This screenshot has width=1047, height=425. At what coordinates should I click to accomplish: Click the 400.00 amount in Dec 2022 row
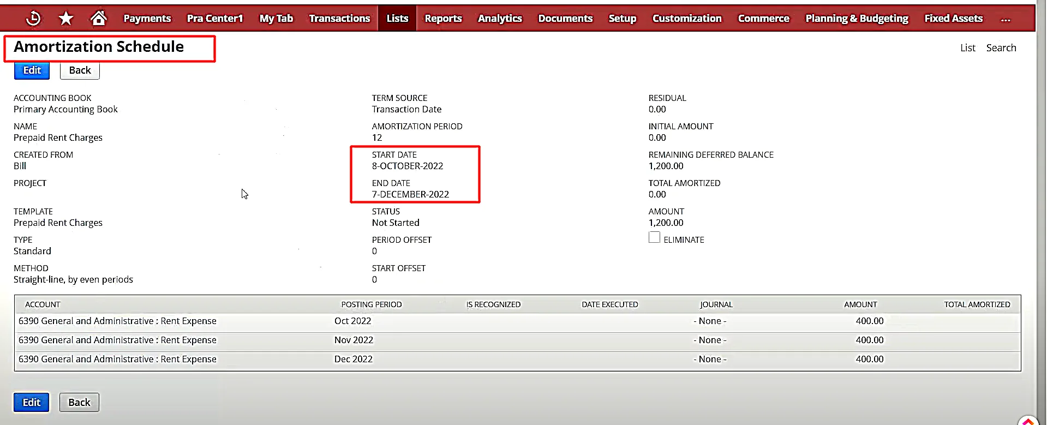[870, 360]
